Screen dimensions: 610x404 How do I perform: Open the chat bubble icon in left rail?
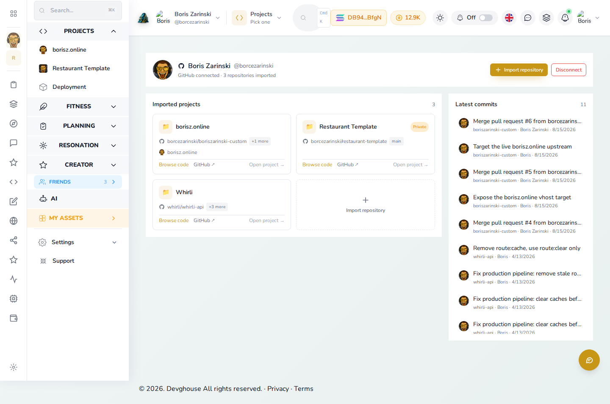pyautogui.click(x=14, y=143)
